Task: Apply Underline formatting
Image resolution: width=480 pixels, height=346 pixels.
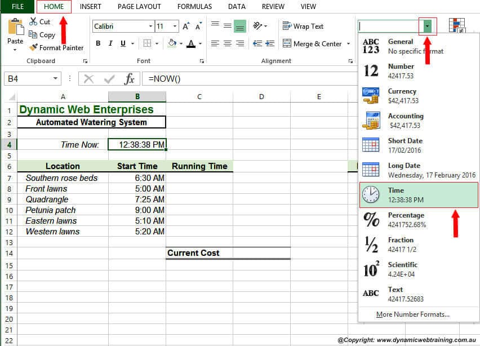Action: [123, 43]
